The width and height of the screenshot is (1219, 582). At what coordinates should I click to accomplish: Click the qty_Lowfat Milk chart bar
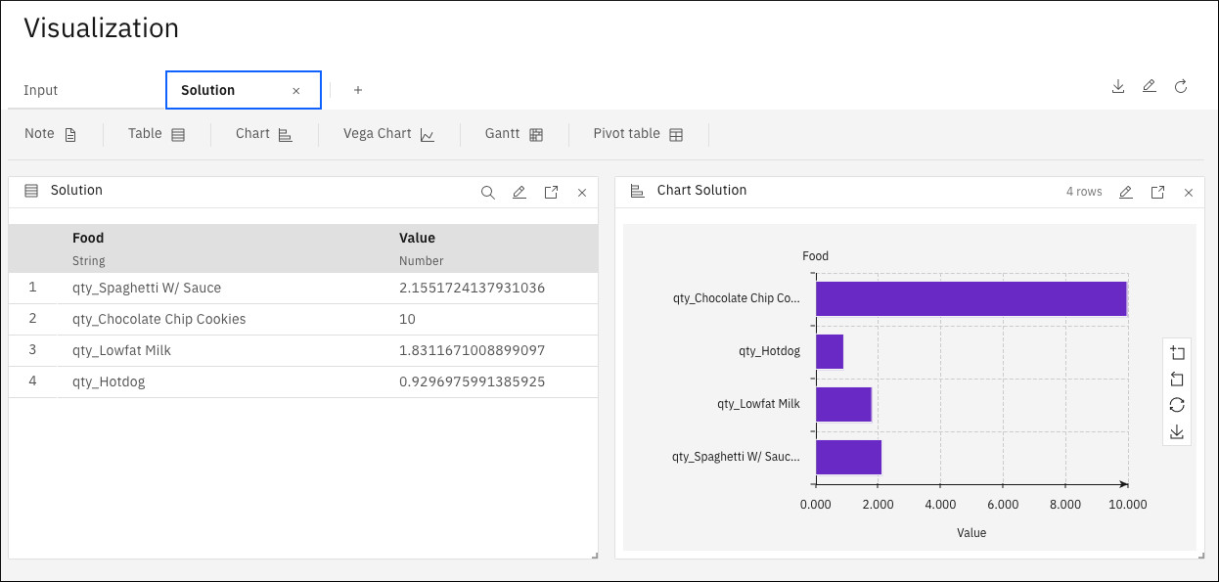click(843, 405)
